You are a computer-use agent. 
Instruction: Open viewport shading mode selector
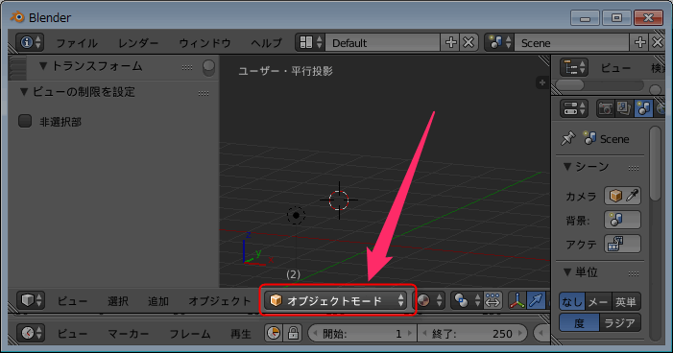(430, 300)
